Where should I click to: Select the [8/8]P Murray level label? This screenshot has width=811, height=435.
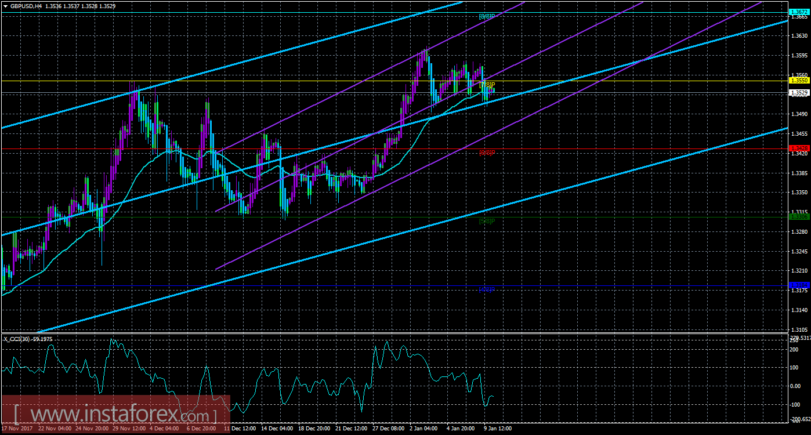(x=487, y=16)
